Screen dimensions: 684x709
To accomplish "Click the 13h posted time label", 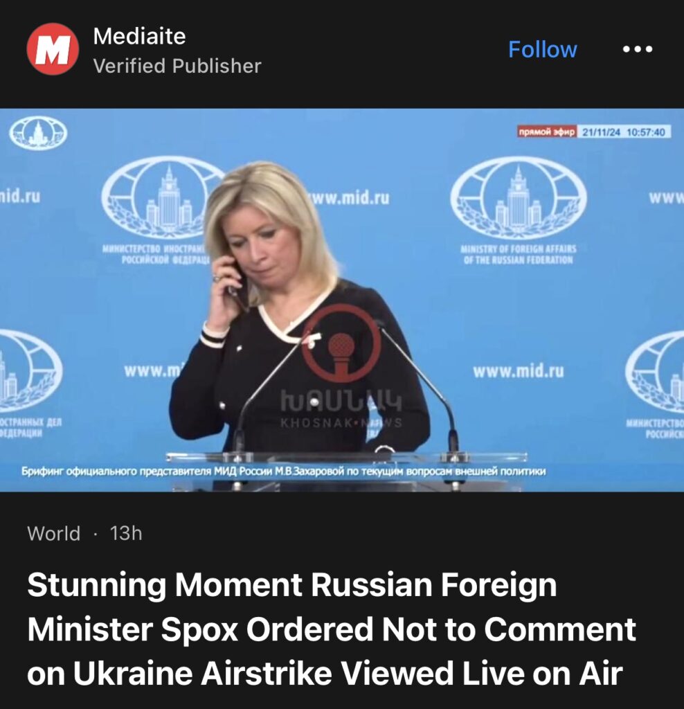I will [x=126, y=534].
